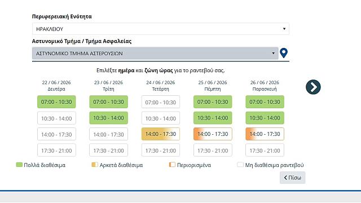Click the Επιλέξτε ημέρα και ζώνη ώρας instruction
Screen dimensions: 361x203
coord(160,70)
